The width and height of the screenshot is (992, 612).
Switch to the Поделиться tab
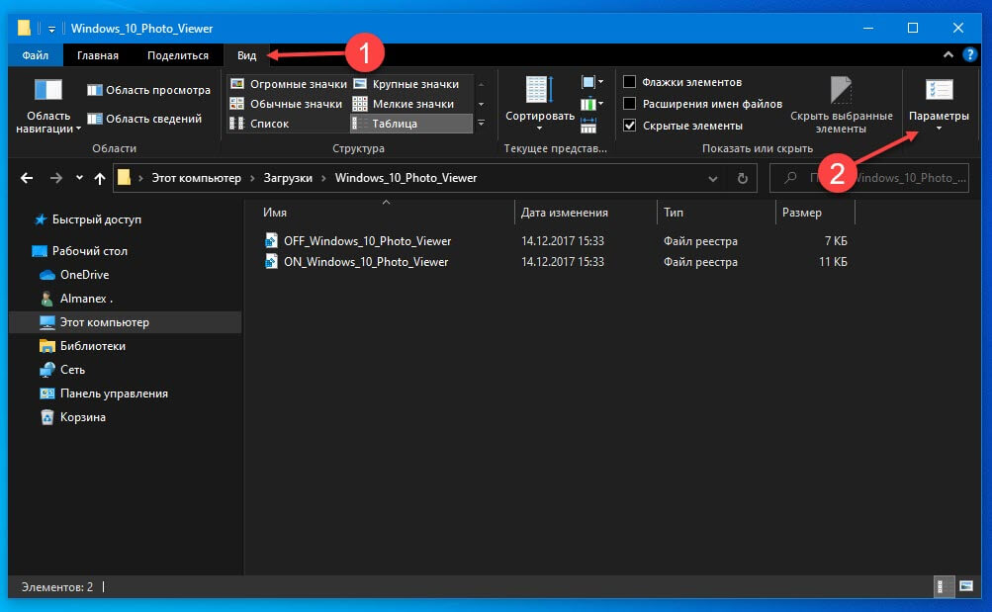(178, 55)
